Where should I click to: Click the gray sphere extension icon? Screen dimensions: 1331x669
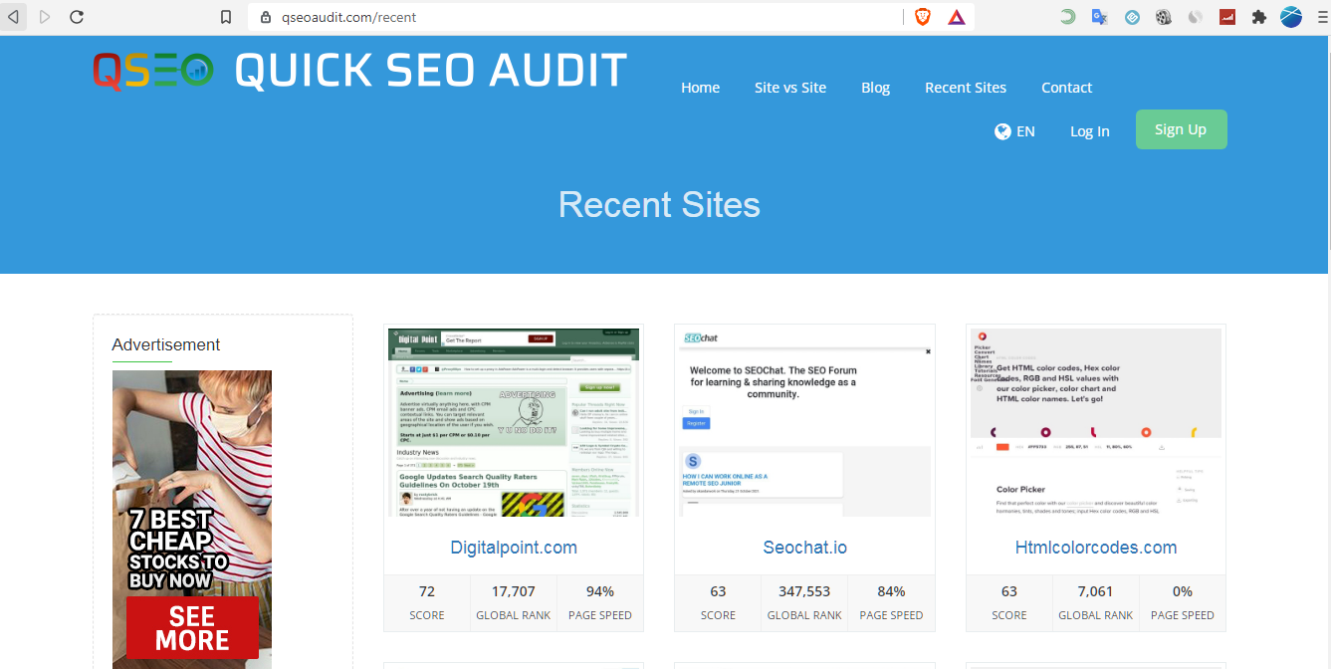click(x=1196, y=17)
